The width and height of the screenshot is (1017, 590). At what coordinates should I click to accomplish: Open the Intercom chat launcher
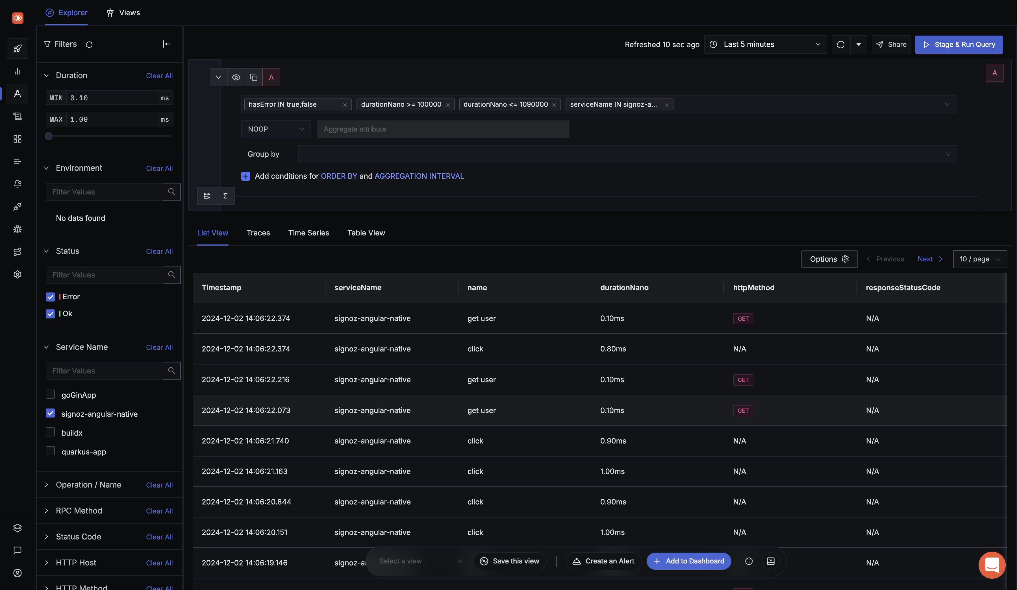(992, 565)
